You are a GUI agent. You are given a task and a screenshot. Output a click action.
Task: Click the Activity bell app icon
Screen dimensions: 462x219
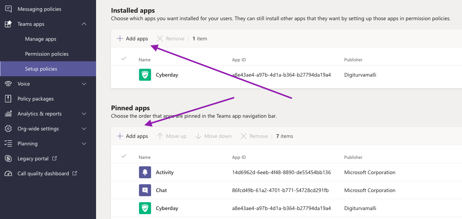(145, 172)
